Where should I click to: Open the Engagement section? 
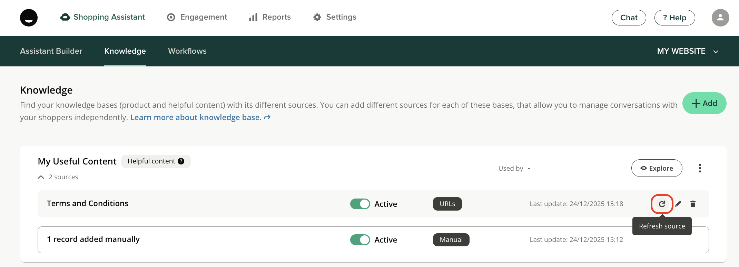coord(197,17)
